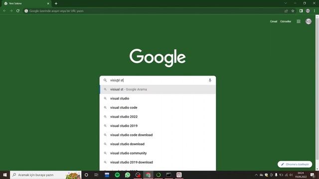Select suggestion "visiual st - Google Arama"
319x179 pixels.
(158, 89)
